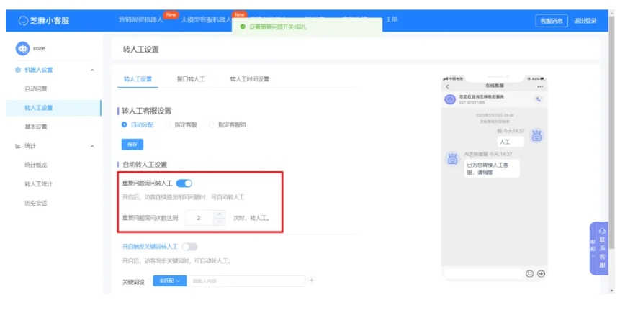The height and width of the screenshot is (310, 620).
Task: Select the 指定客服组 radio button
Action: click(x=212, y=124)
